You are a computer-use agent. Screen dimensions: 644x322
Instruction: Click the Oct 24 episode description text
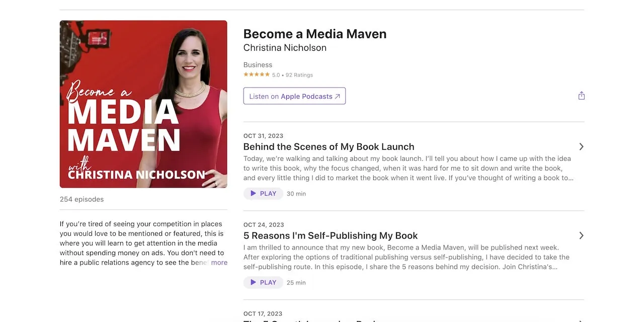click(407, 257)
